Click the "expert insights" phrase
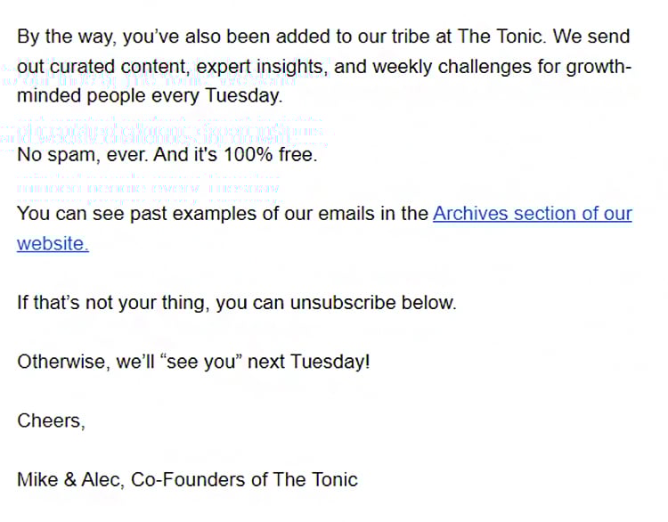Screen dimensions: 668x522 263,67
